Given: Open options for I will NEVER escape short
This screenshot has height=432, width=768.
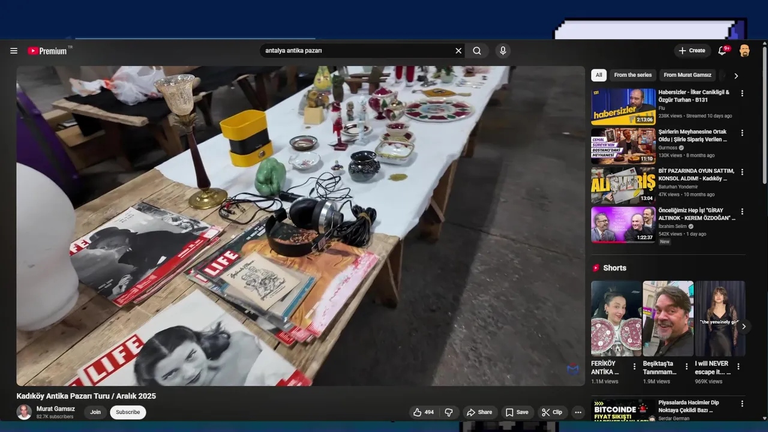Looking at the screenshot, I should (739, 367).
